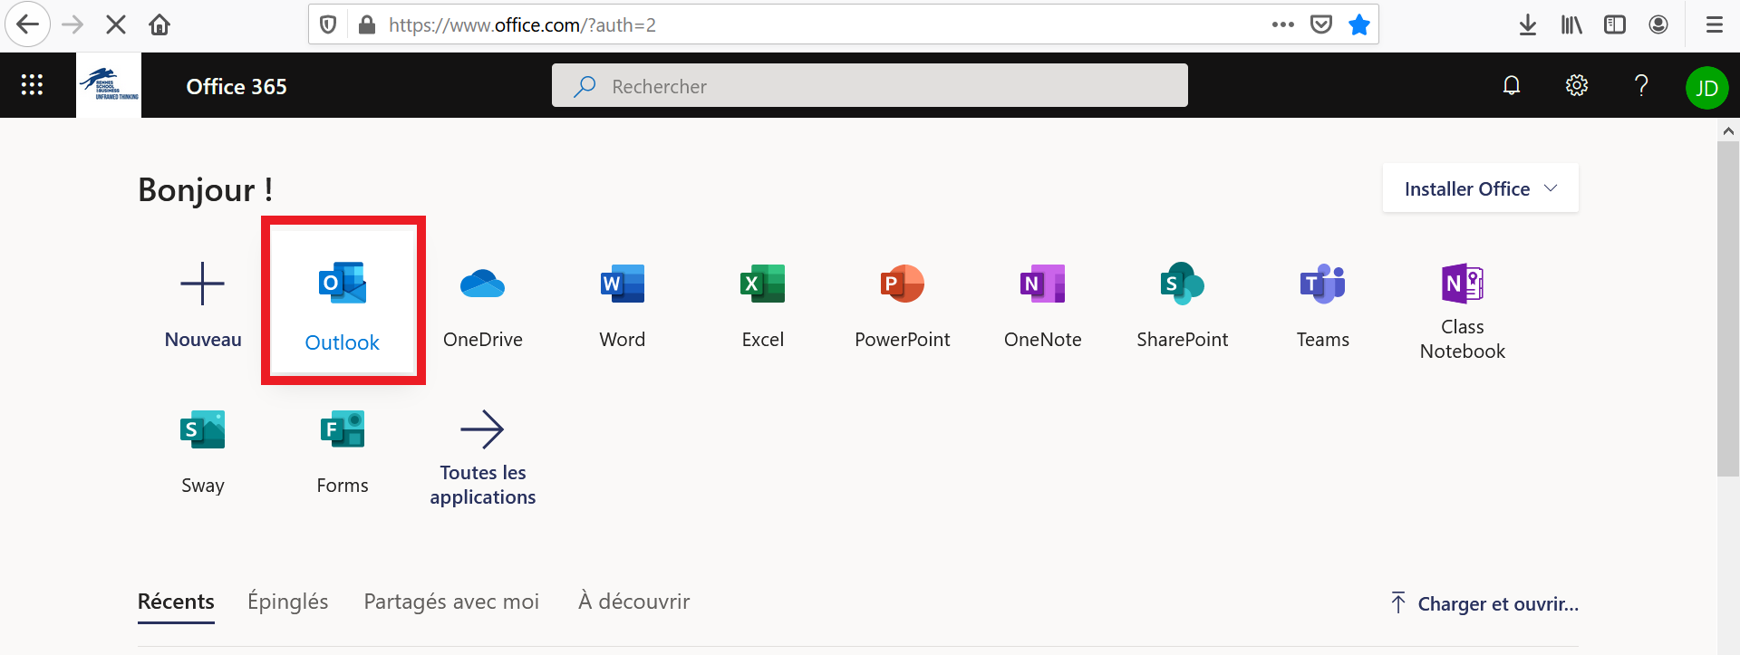Stop loading the page
This screenshot has width=1740, height=655.
click(x=116, y=24)
